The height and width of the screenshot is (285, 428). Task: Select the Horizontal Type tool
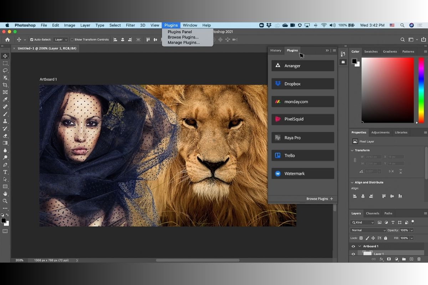5,172
